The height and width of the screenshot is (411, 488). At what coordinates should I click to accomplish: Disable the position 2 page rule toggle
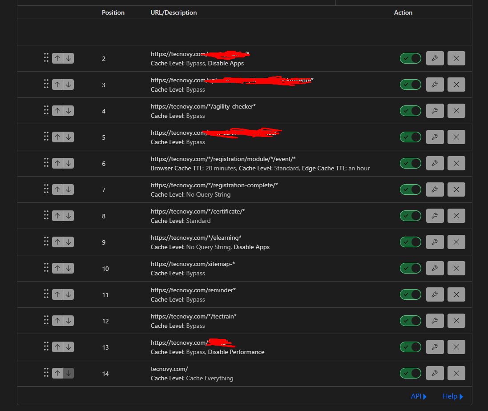coord(411,58)
